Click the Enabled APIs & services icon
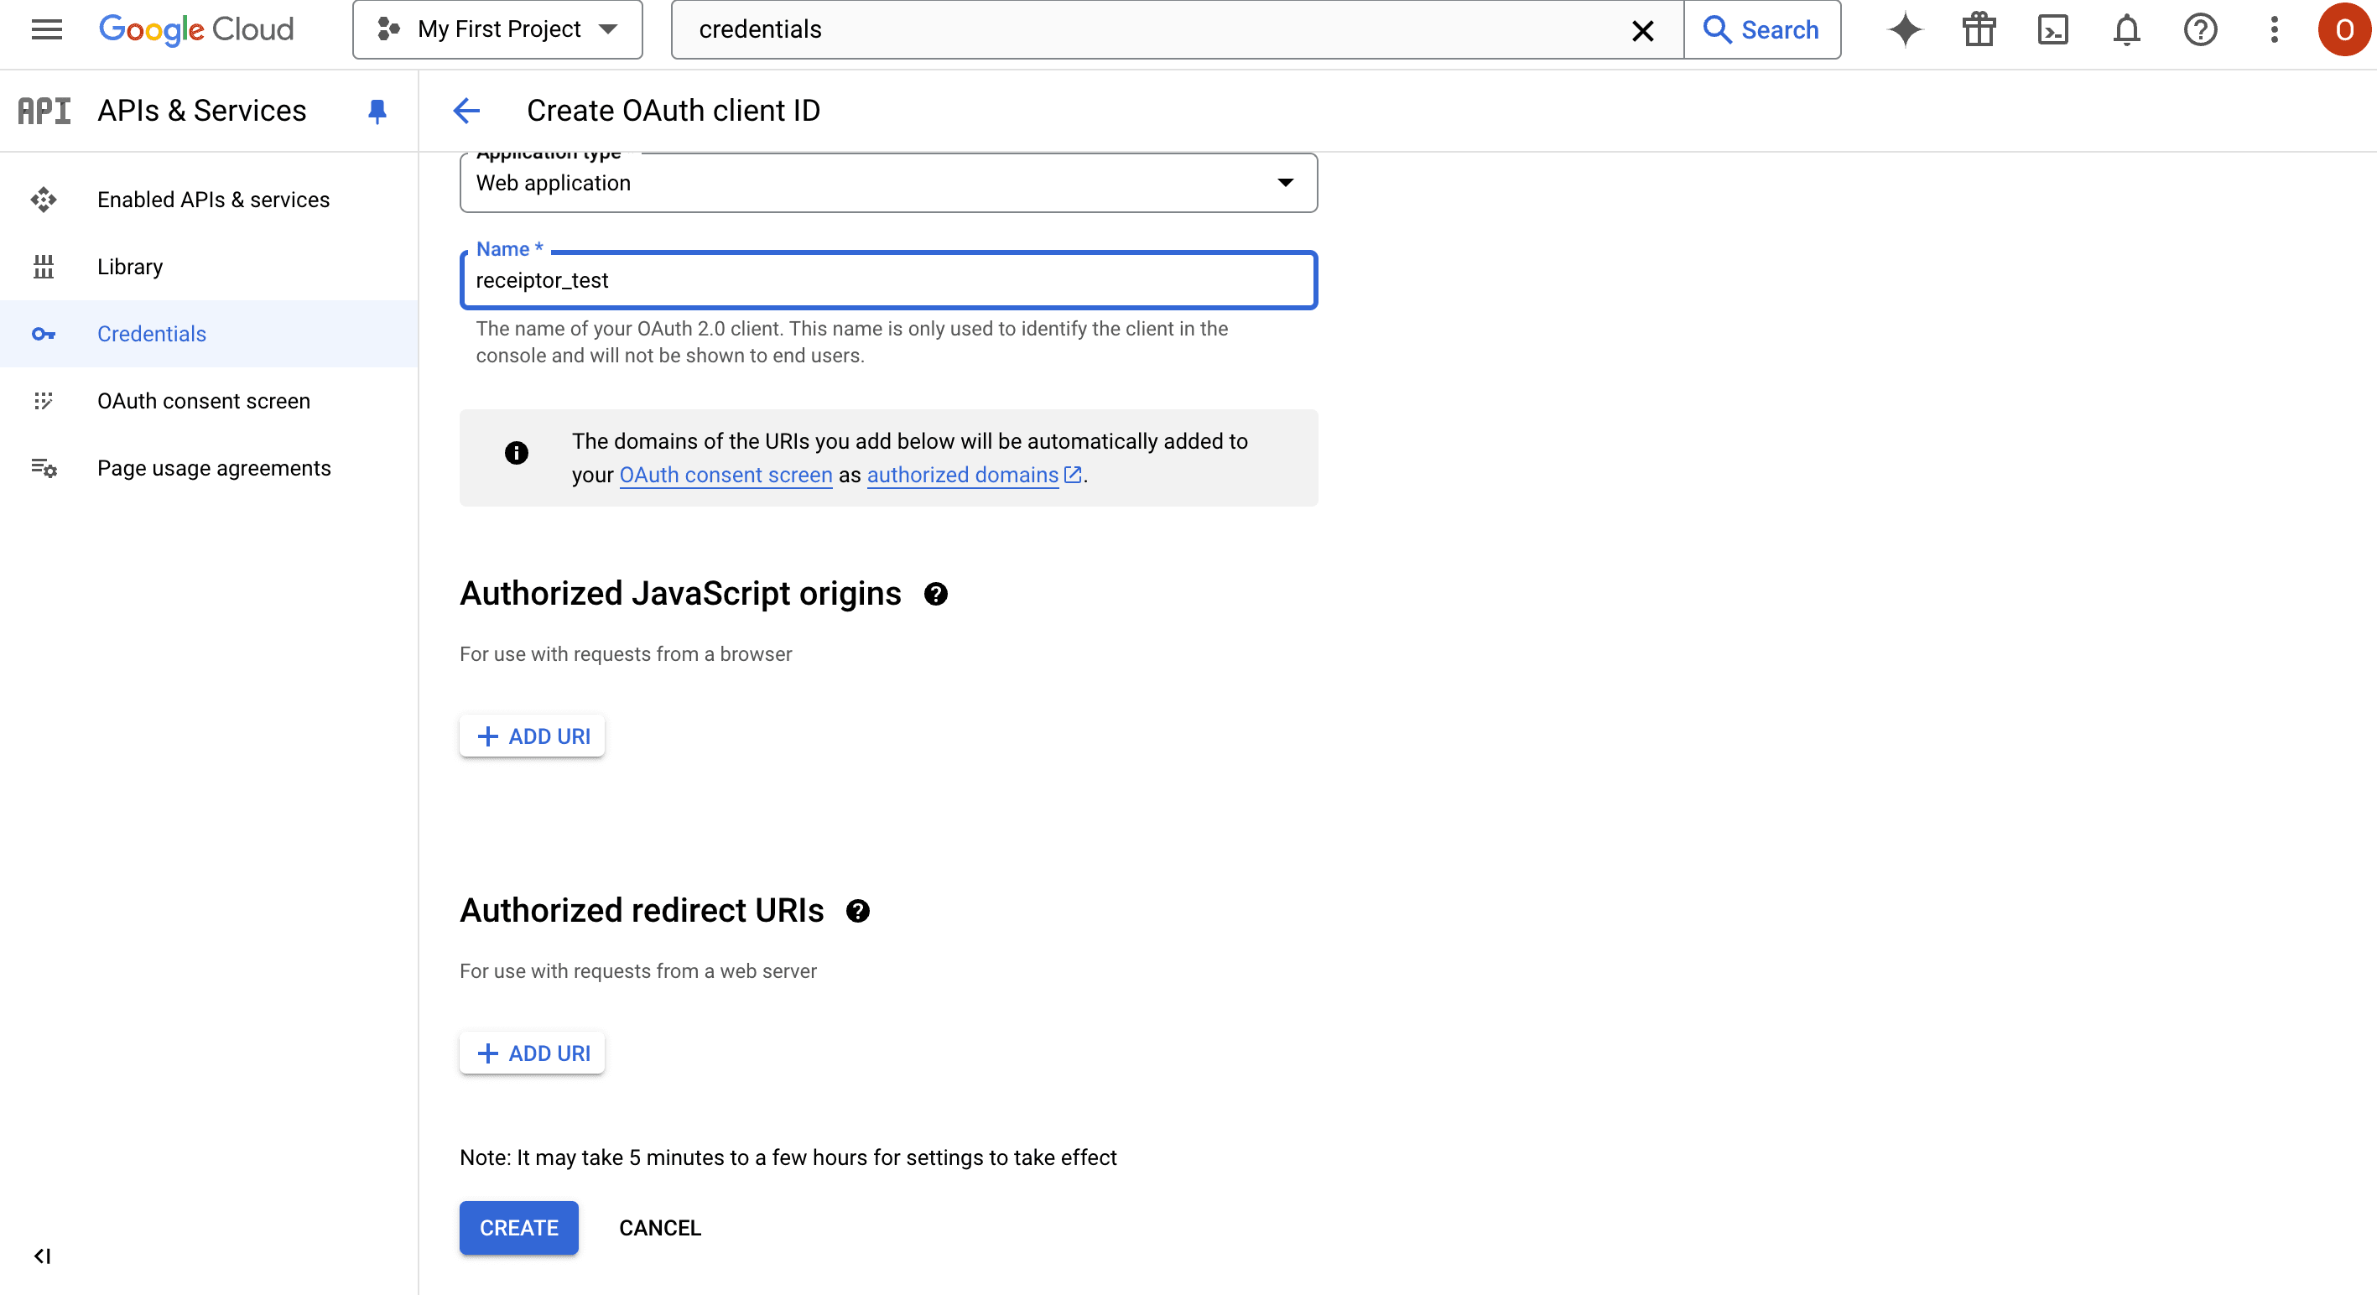The image size is (2377, 1295). [44, 200]
